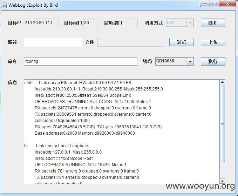The height and width of the screenshot is (196, 238).
Task: Click the 命令 field containing ifconfig
Action: point(81,61)
